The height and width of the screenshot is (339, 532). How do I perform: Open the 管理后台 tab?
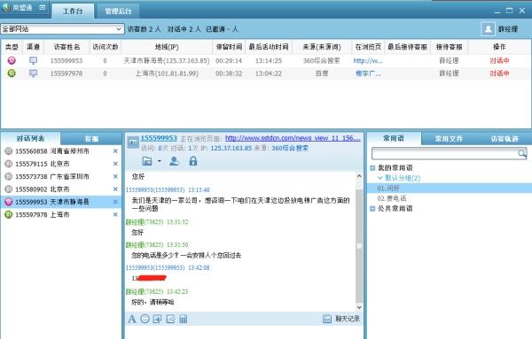pyautogui.click(x=118, y=12)
